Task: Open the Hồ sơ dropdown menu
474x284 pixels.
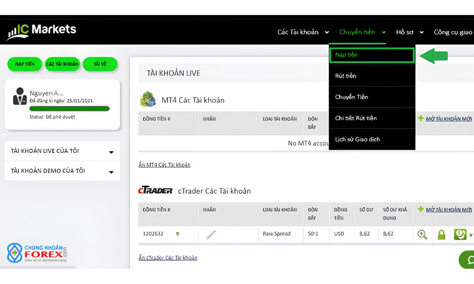Action: pos(410,32)
